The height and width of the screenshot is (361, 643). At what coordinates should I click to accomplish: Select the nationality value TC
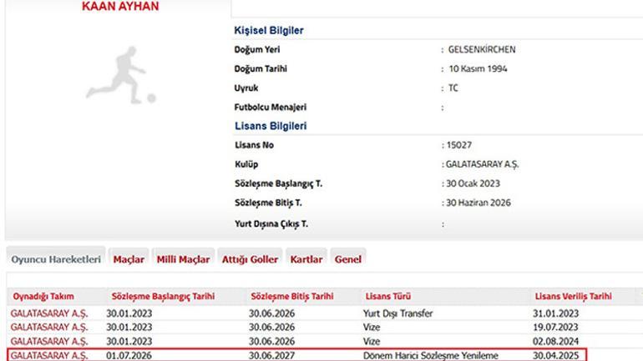tap(453, 88)
